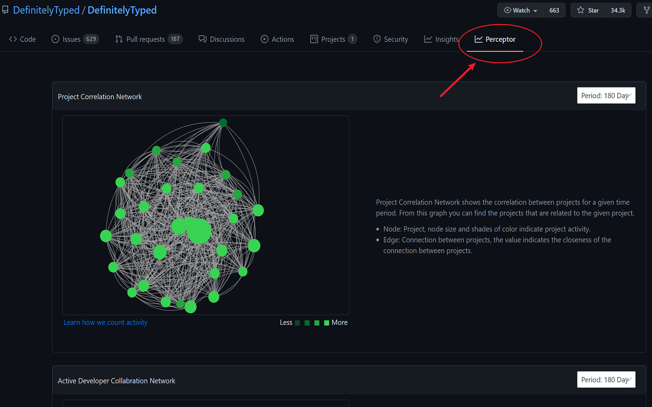Click the Security shield icon

pos(377,39)
